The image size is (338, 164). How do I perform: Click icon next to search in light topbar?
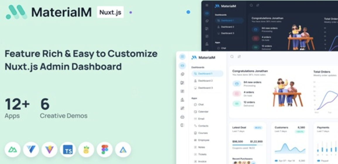239,57
